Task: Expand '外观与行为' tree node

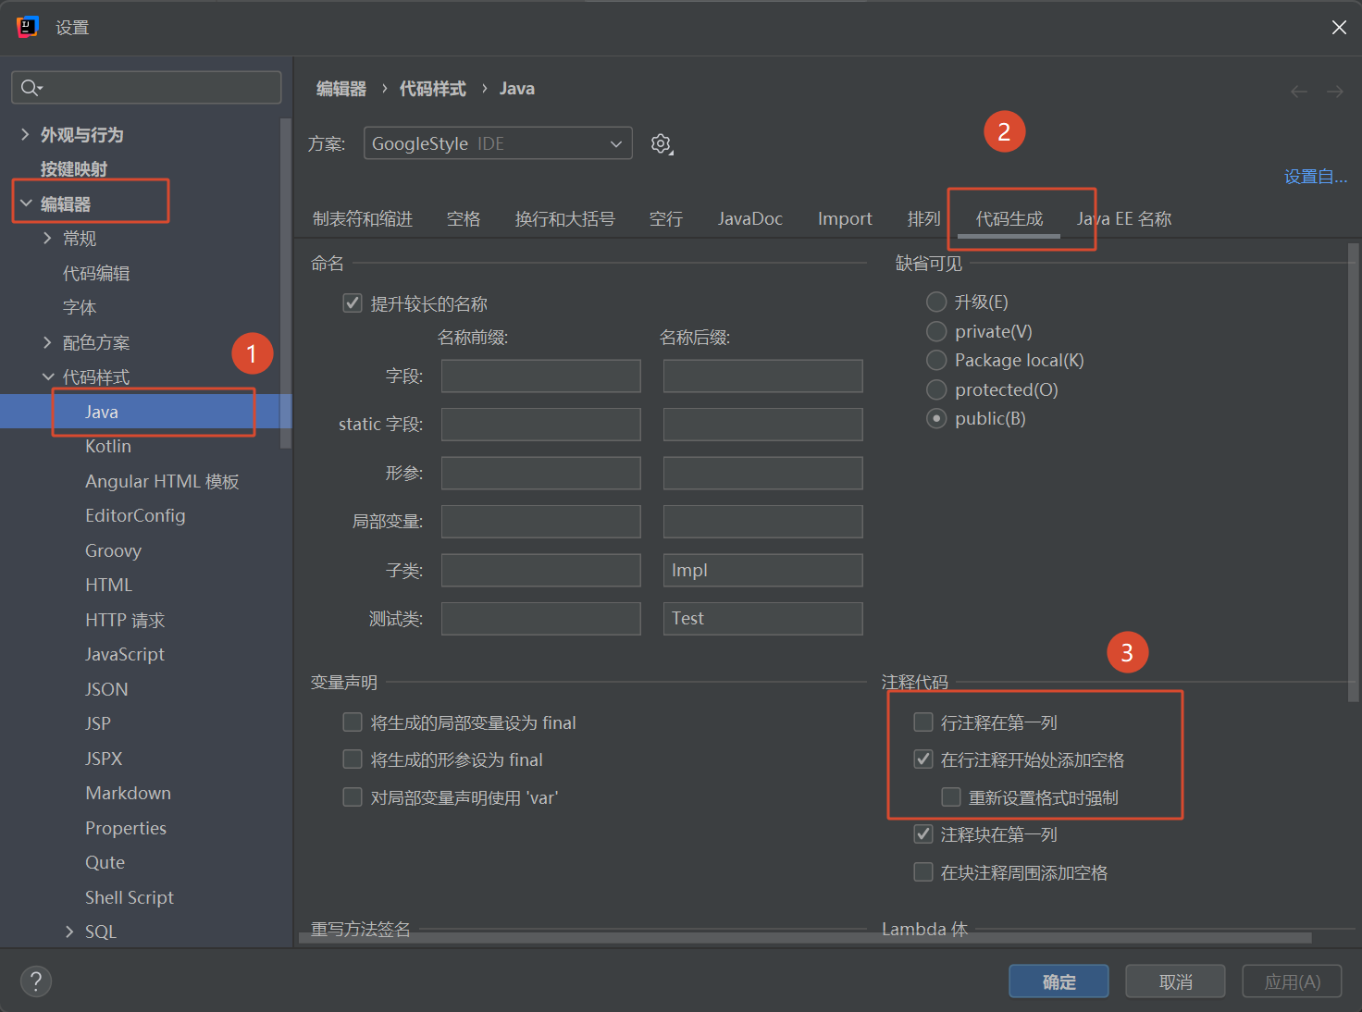Action: 25,135
